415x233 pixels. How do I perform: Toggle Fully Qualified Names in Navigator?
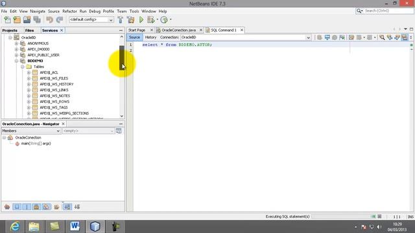[56, 207]
